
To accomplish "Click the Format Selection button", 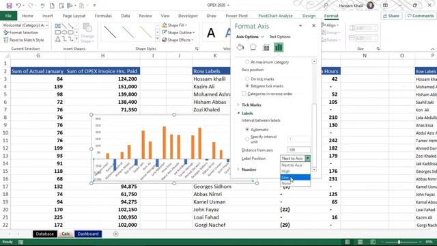I will pos(21,33).
